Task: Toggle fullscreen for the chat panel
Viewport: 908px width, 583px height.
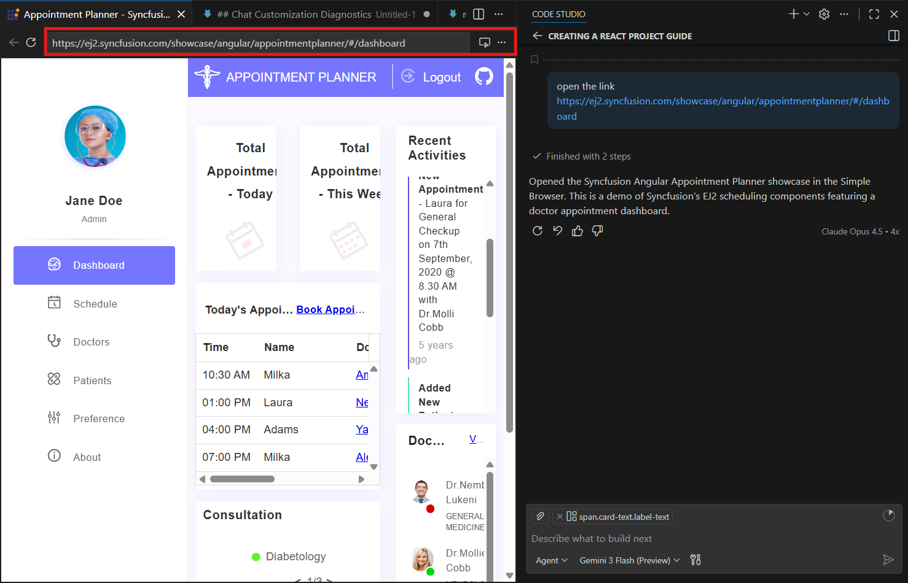Action: pos(874,14)
